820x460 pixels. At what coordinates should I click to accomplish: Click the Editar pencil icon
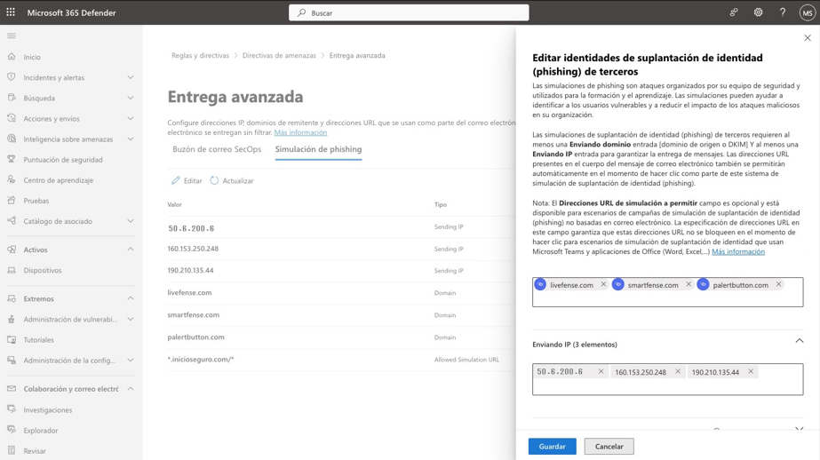[x=176, y=180]
